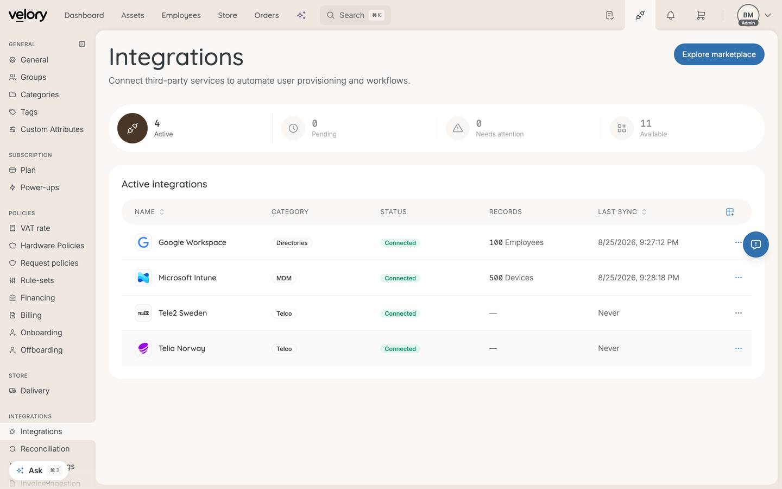
Task: Open the shopping cart
Action: pyautogui.click(x=701, y=15)
